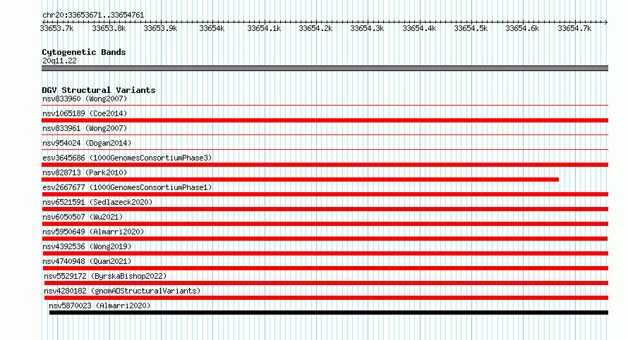Select the nsv4740948 (Quan2021) variant label
Image resolution: width=628 pixels, height=340 pixels.
coord(87,261)
